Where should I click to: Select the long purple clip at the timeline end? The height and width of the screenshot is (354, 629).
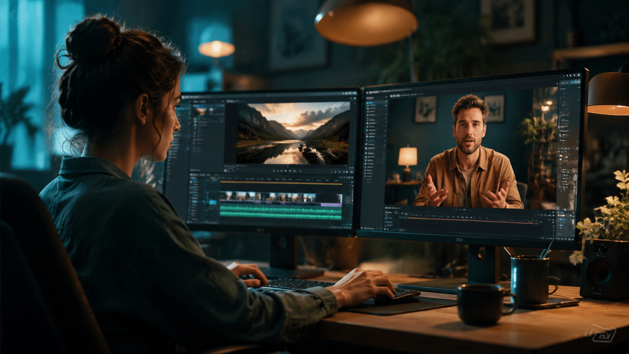point(331,205)
